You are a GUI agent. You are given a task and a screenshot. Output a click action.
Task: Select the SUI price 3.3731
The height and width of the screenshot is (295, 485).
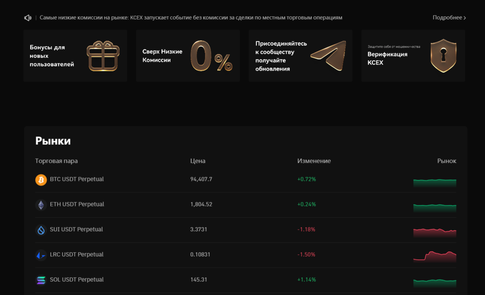coord(199,230)
